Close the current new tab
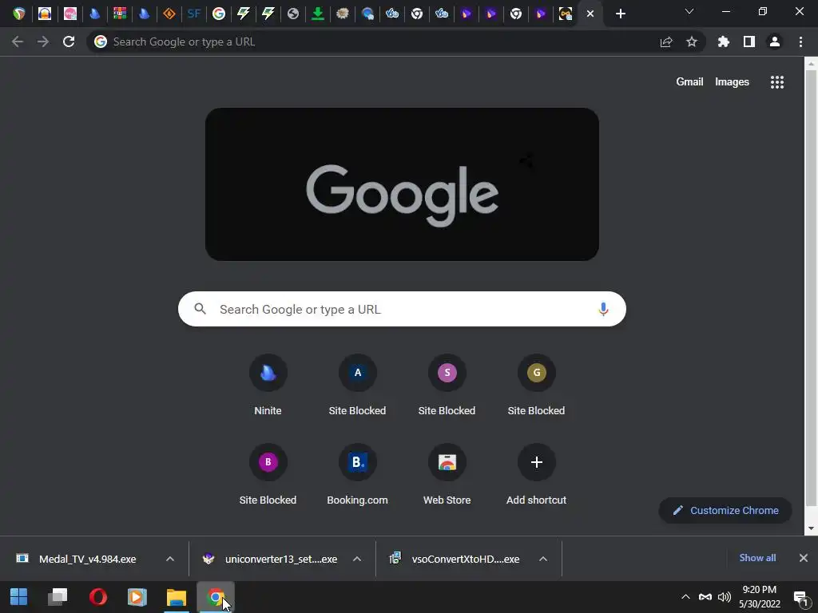 590,14
